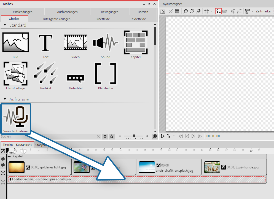Screen dimensions: 274x199
Task: Click zoom in magnifier in Layoutdesigner toolbar
Action: 186,11
